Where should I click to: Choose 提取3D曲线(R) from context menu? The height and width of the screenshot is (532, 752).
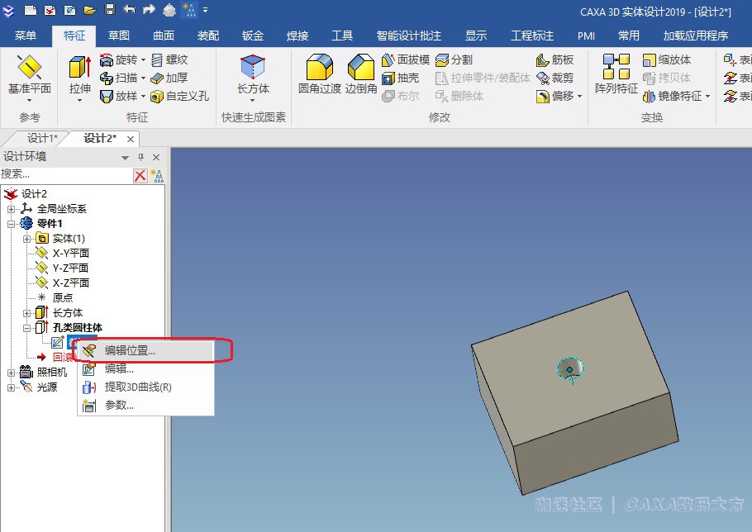click(137, 387)
